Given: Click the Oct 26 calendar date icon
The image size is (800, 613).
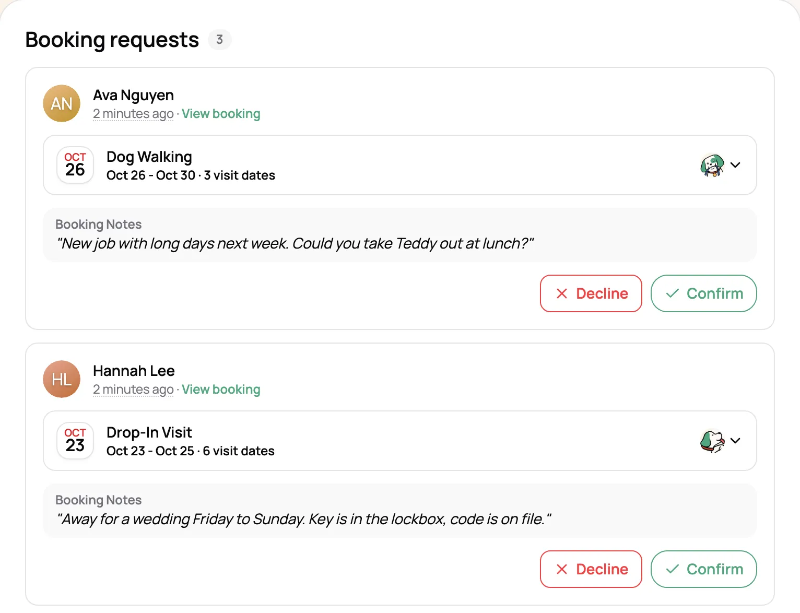Looking at the screenshot, I should pos(75,165).
